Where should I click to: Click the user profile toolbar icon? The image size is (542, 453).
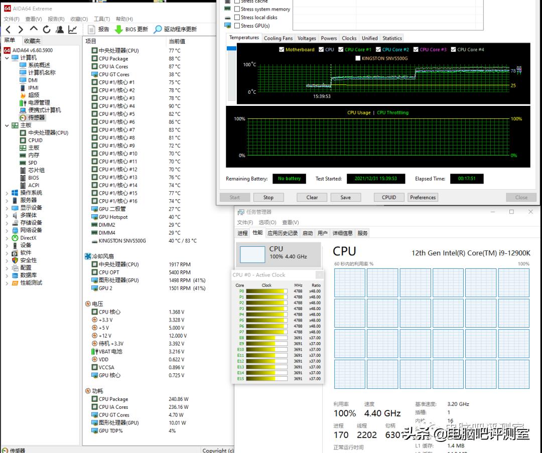[x=60, y=30]
